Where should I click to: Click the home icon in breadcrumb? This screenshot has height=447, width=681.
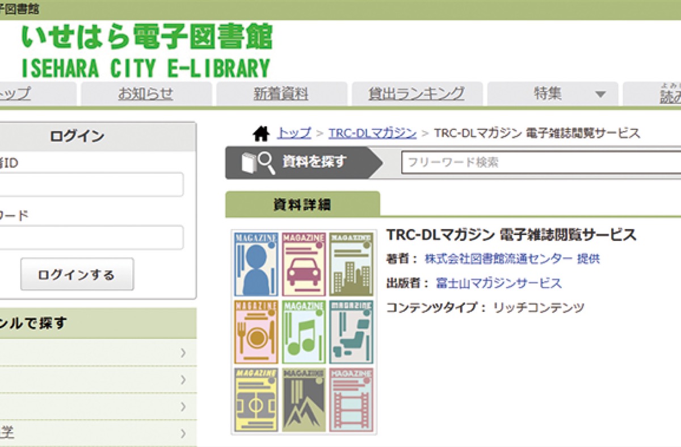coord(261,134)
